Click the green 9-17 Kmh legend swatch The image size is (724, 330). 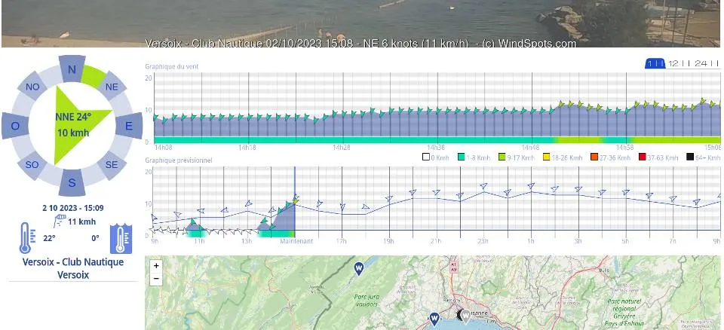(x=501, y=157)
